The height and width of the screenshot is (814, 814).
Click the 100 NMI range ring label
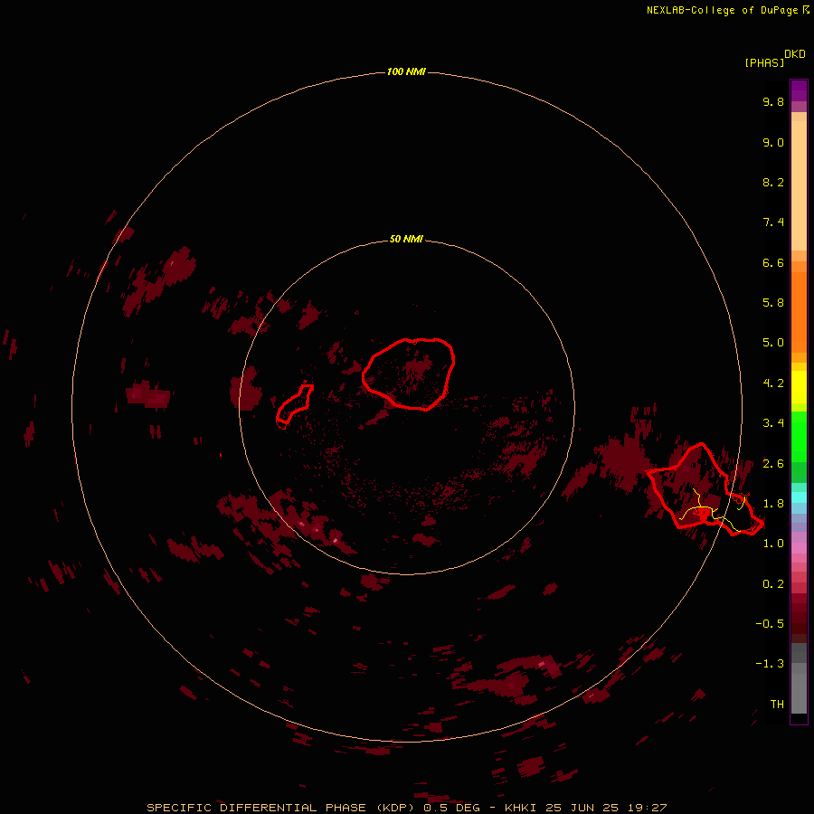coord(406,71)
